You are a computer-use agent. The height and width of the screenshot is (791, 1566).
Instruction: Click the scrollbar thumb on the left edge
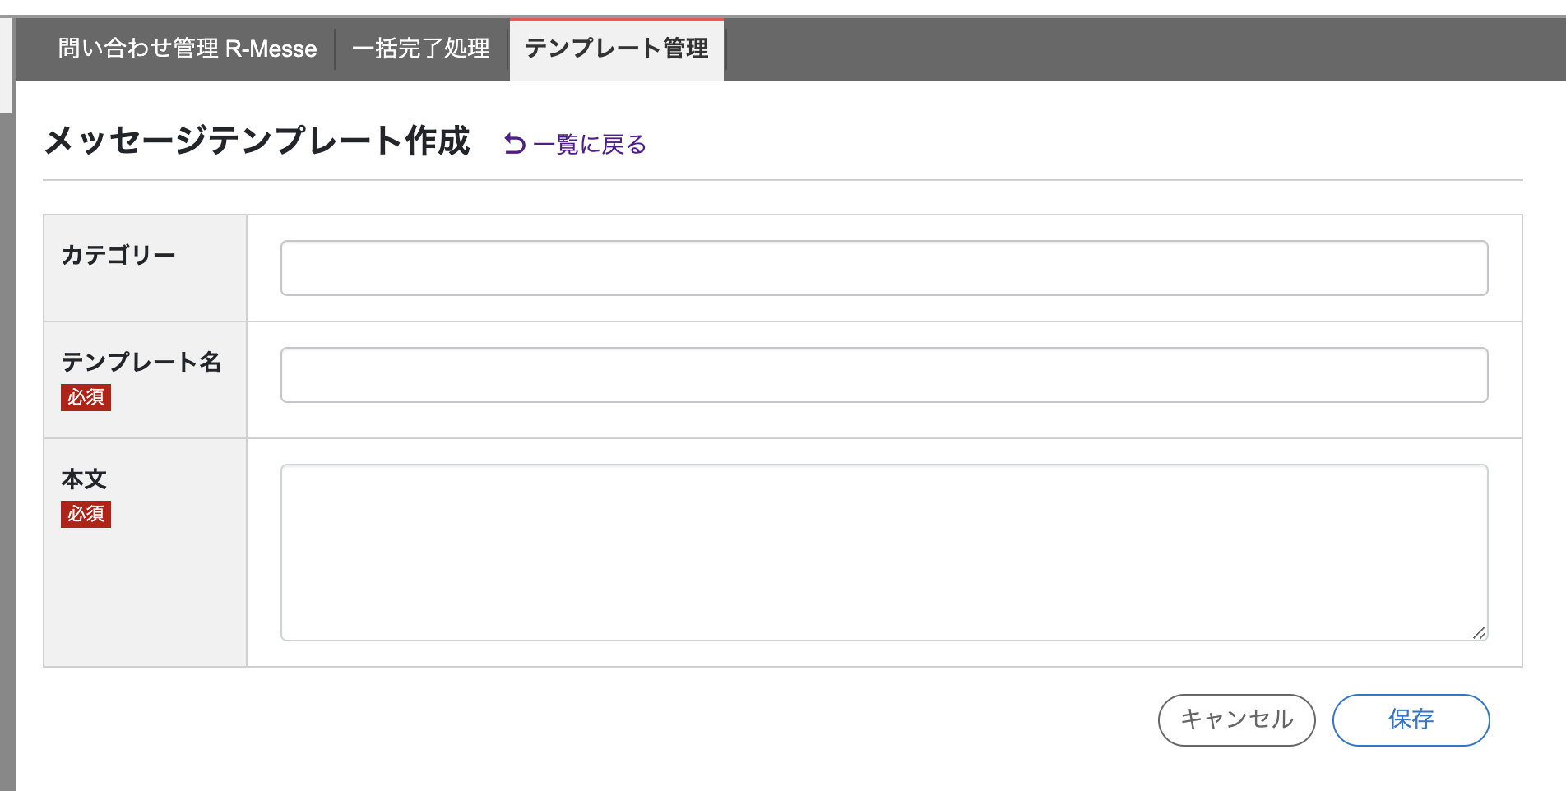7,66
